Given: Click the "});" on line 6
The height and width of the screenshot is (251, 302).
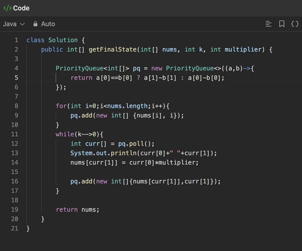Looking at the screenshot, I should click(x=61, y=87).
